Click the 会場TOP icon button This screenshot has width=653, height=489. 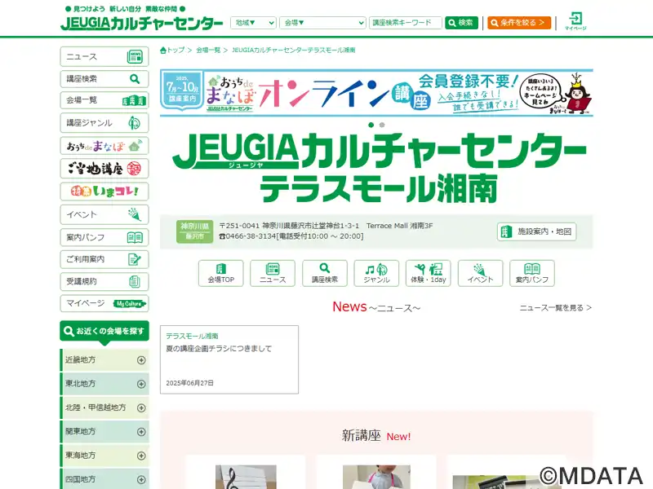click(x=220, y=273)
